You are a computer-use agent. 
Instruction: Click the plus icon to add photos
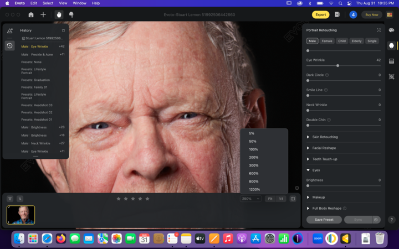43,14
